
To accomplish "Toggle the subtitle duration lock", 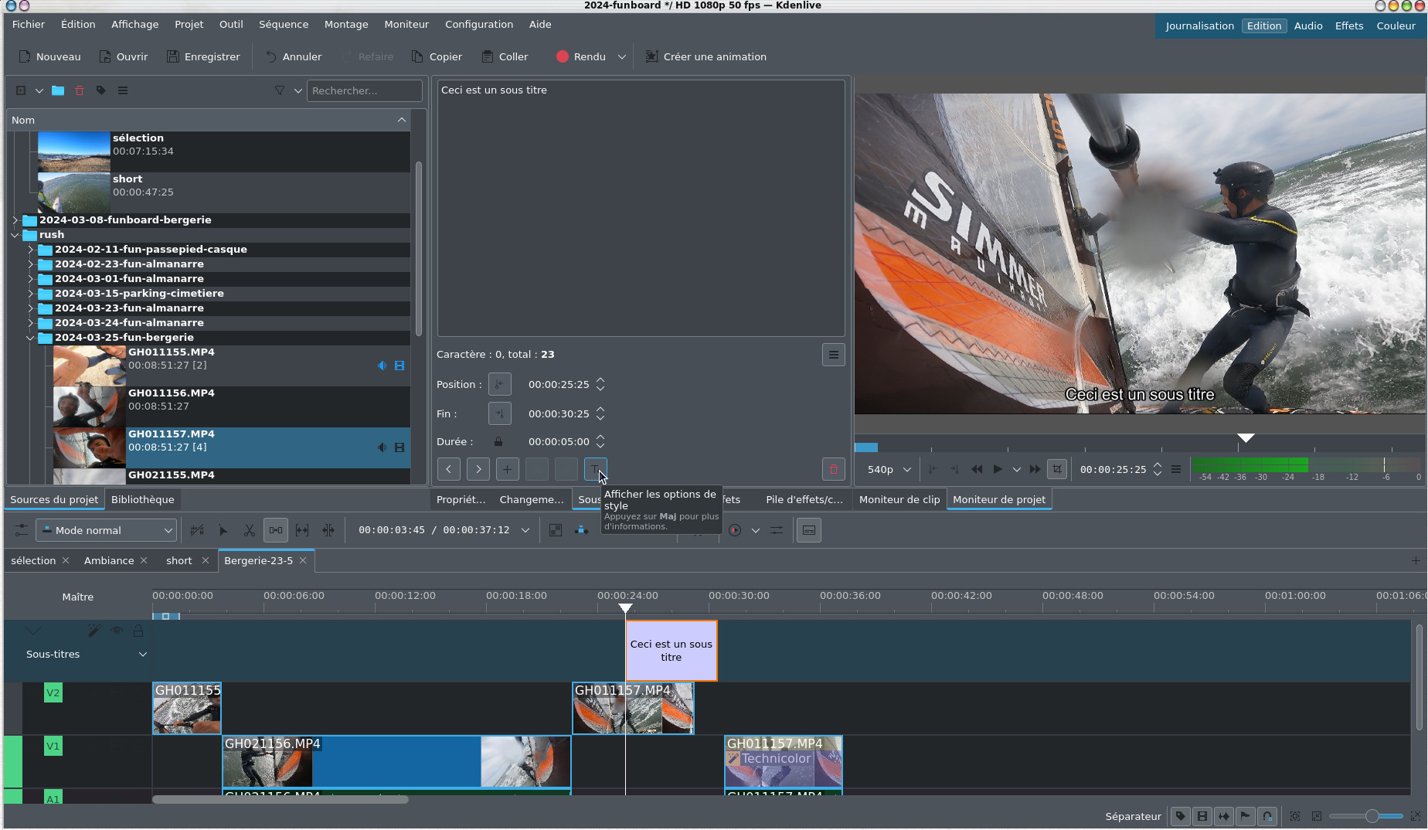I will point(498,442).
